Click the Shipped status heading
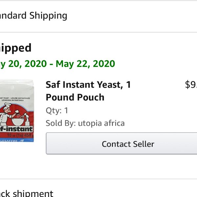The width and height of the screenshot is (197, 197). (x=15, y=48)
